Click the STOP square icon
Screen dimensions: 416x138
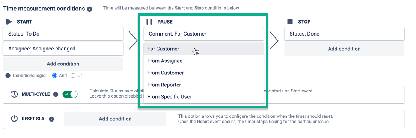point(290,21)
